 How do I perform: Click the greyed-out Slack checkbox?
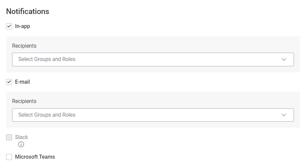click(9, 137)
